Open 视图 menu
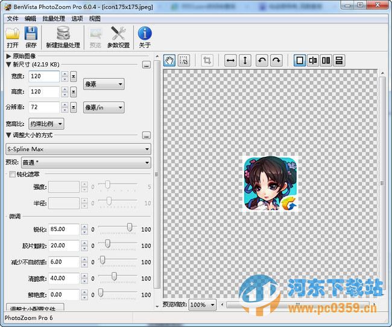 pos(95,19)
